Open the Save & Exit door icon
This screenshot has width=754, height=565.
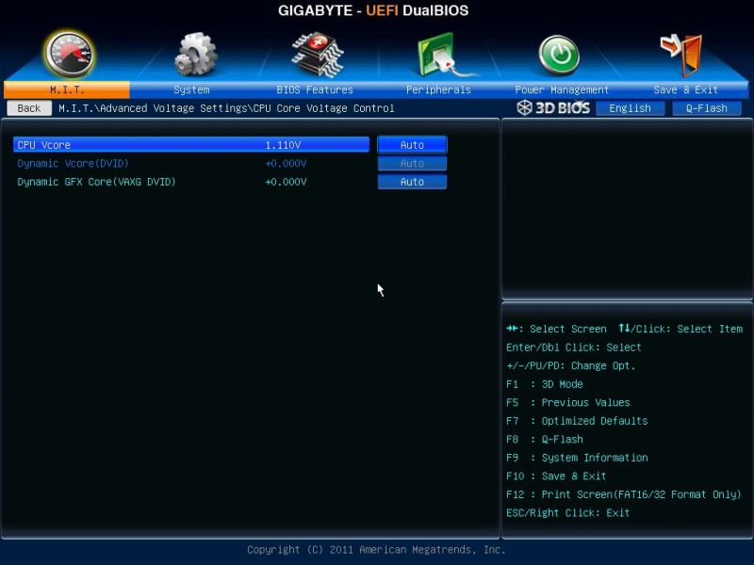[681, 55]
